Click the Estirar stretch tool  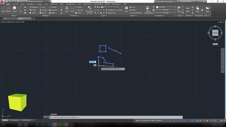click(32, 13)
